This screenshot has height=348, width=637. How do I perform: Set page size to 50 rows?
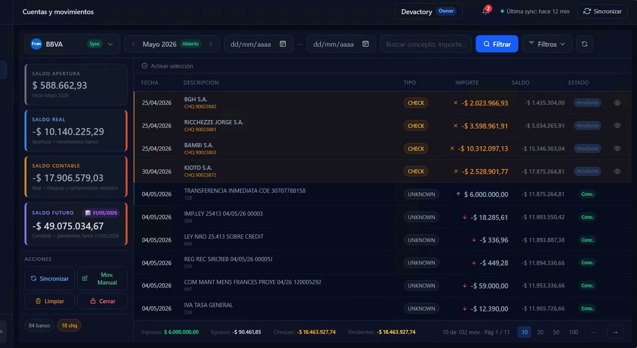556,332
